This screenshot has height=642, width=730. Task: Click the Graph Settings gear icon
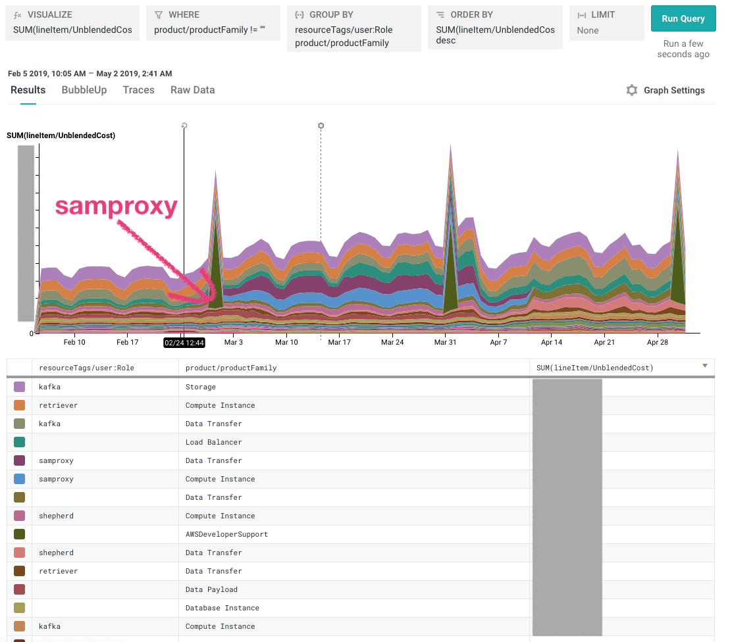pyautogui.click(x=632, y=91)
